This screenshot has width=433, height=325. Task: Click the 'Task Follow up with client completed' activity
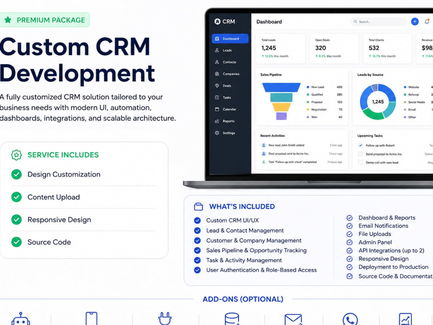[x=301, y=162]
